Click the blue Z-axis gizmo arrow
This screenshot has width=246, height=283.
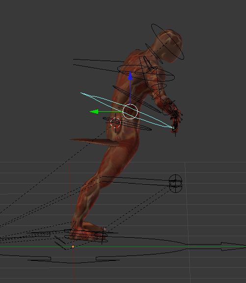point(130,75)
